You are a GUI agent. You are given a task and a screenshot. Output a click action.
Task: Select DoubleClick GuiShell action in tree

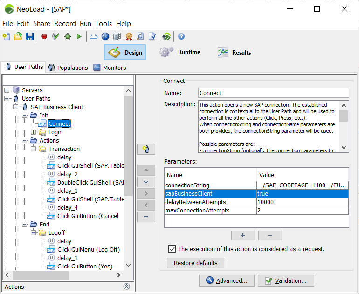[x=90, y=182]
